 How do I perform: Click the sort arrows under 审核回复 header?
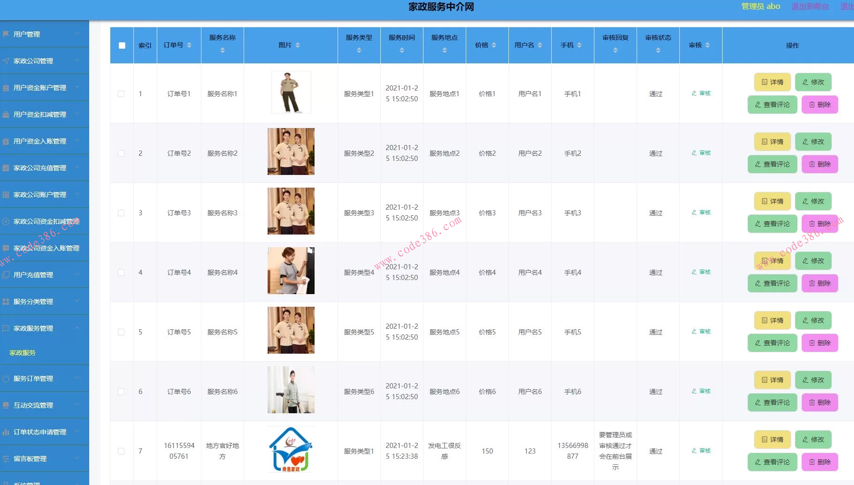tap(615, 50)
